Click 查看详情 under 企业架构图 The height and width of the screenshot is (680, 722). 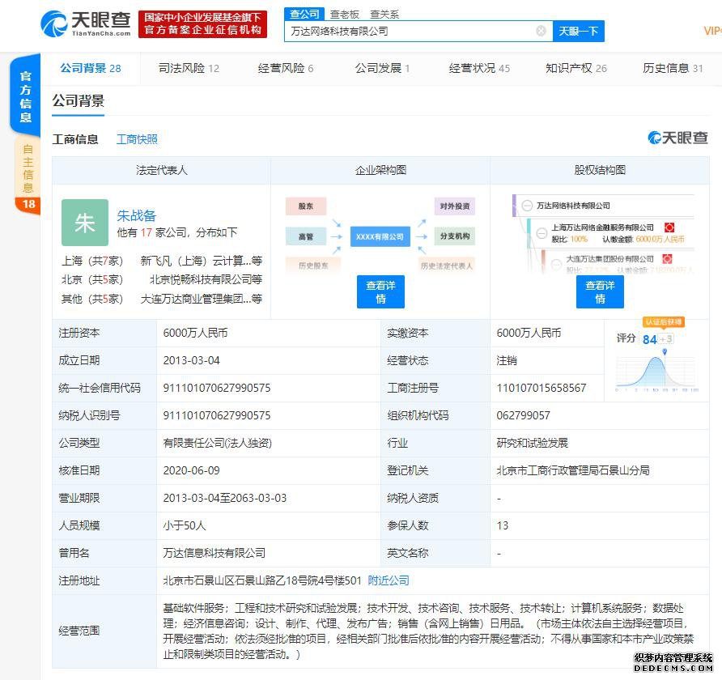pyautogui.click(x=380, y=291)
